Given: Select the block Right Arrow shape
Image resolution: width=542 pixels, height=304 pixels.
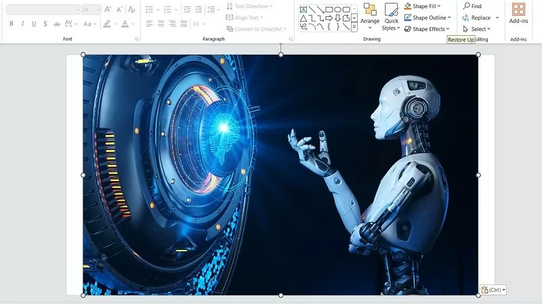Looking at the screenshot, I should [x=329, y=18].
